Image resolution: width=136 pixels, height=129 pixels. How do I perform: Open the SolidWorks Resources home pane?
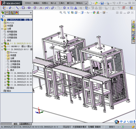133,22
